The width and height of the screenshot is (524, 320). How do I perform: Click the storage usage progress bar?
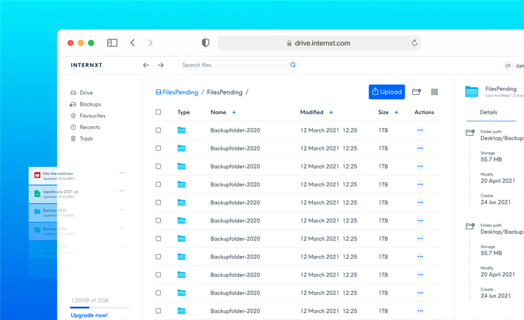[100, 307]
